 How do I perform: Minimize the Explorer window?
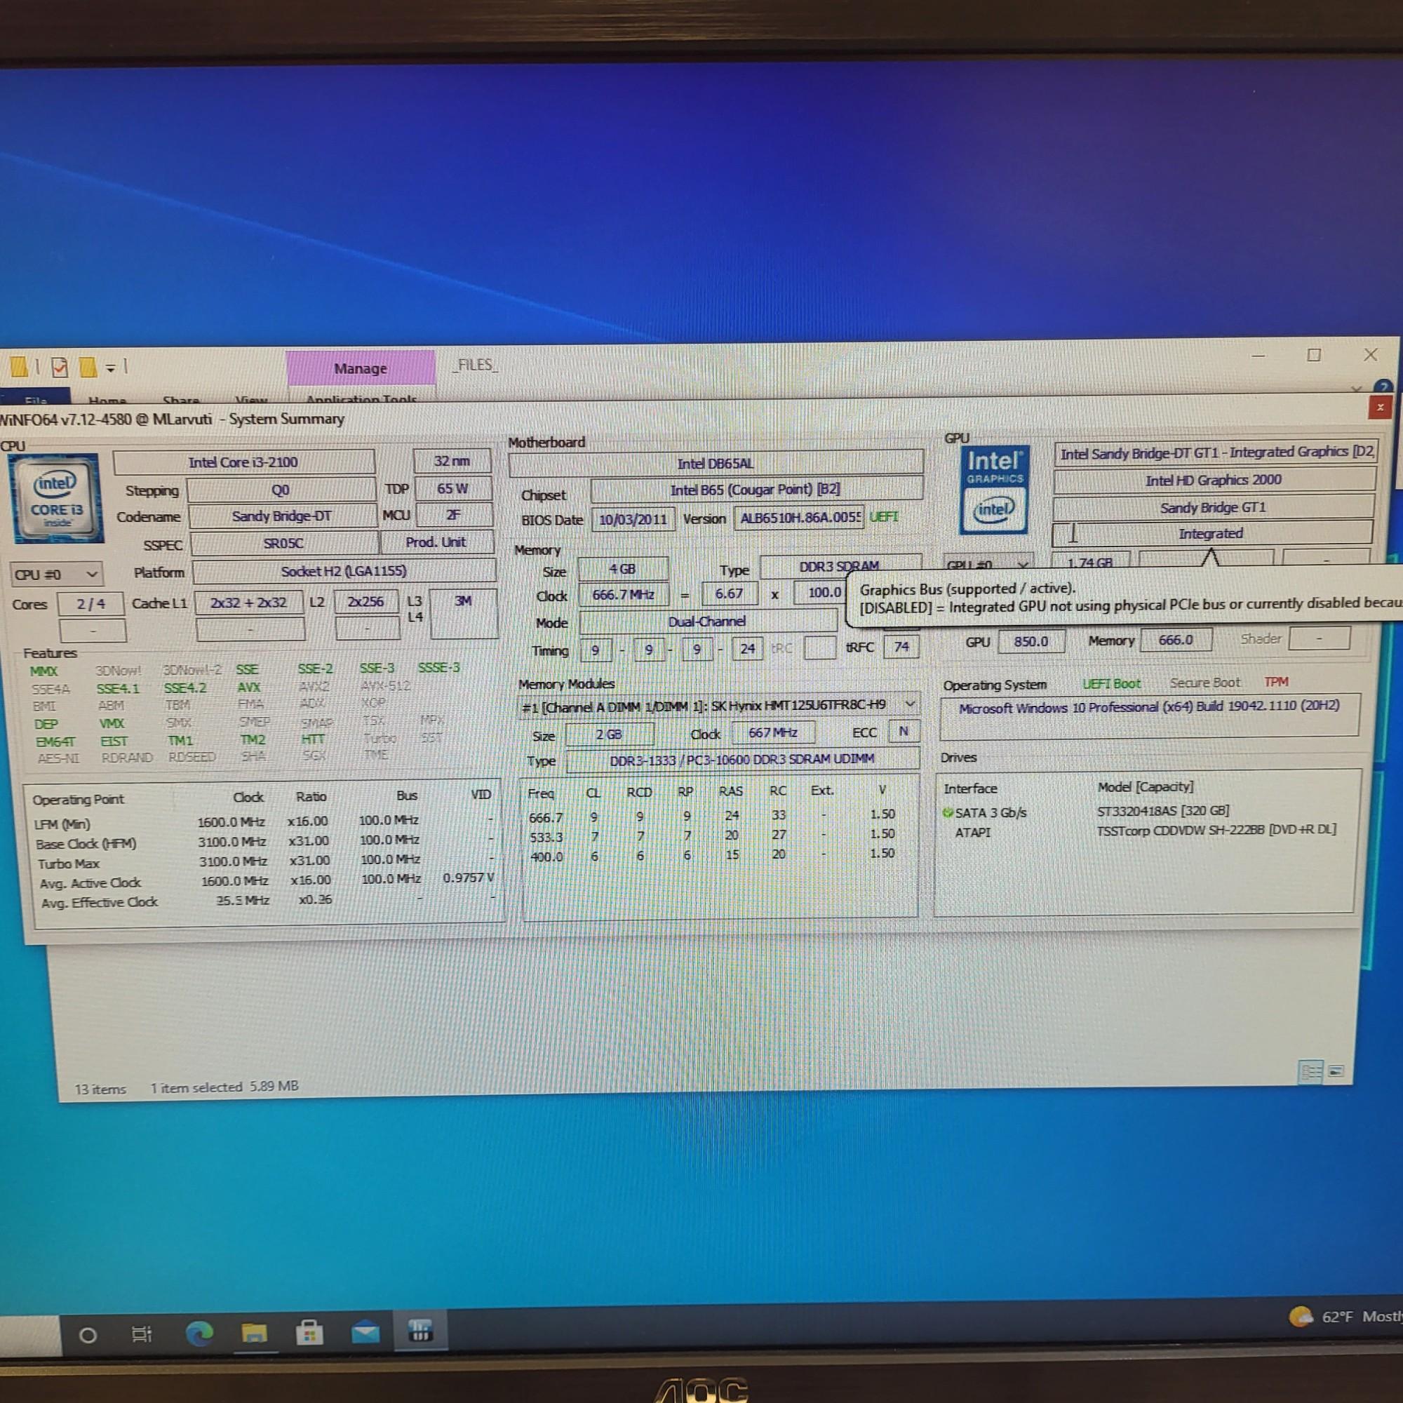pyautogui.click(x=1258, y=356)
